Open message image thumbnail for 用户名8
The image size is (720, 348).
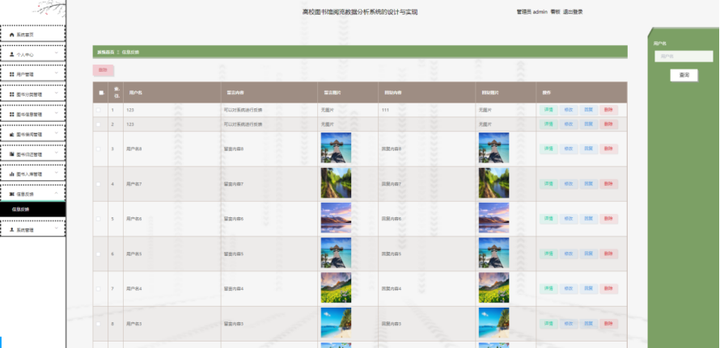[x=336, y=148]
